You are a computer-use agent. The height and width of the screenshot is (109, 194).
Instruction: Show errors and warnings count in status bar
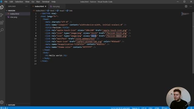(x=4, y=108)
